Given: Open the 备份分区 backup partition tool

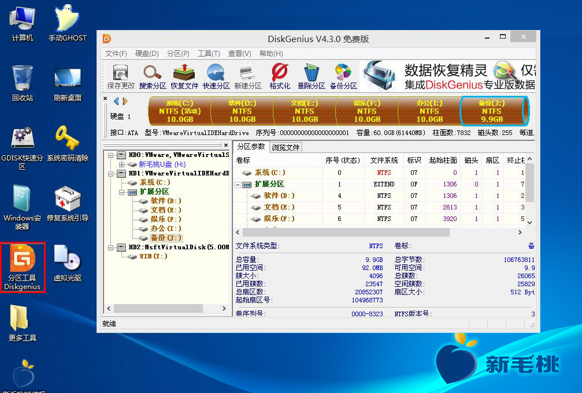Looking at the screenshot, I should 343,76.
